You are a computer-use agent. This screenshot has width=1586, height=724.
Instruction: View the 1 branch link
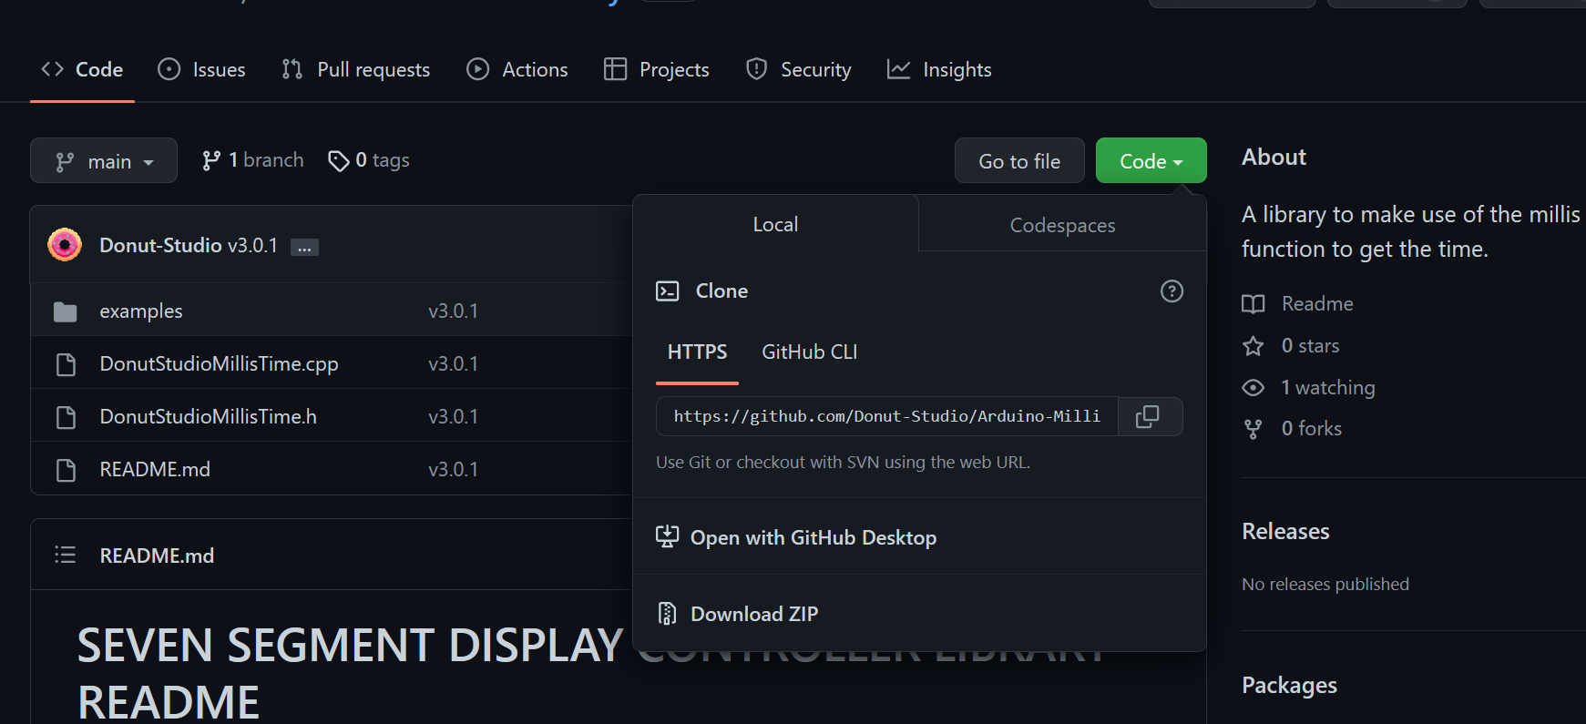click(253, 160)
